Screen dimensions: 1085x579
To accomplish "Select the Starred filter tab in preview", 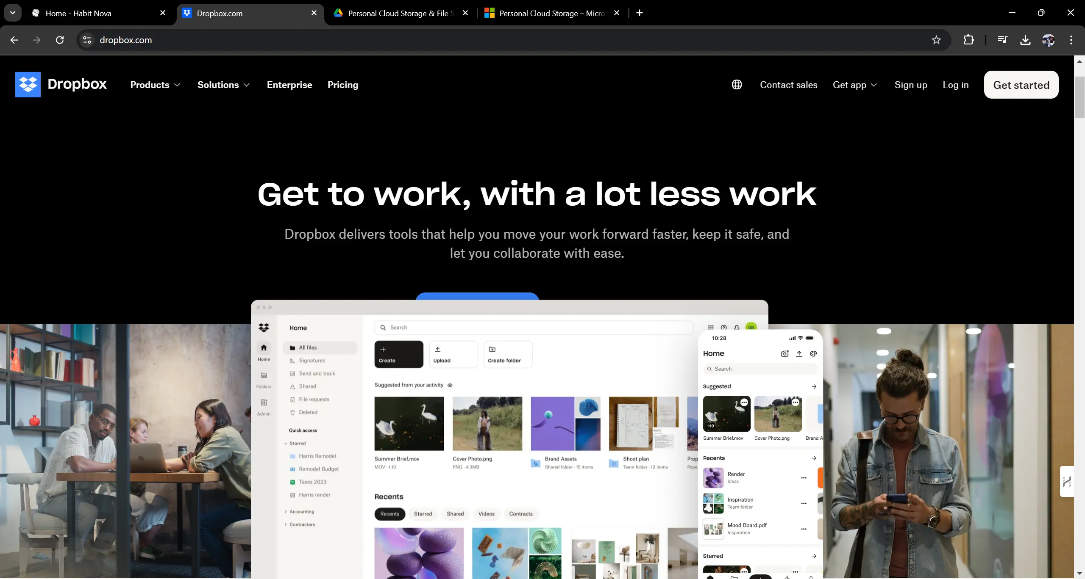I will pyautogui.click(x=423, y=514).
